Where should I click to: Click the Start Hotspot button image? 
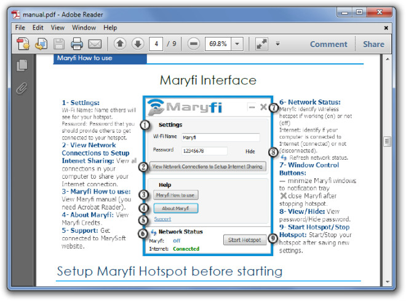coord(245,240)
